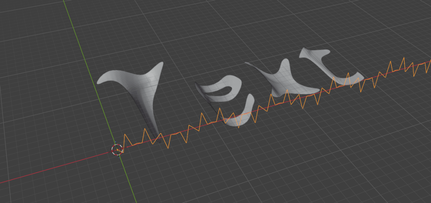Click the first zigzag peak beside the cursor
431x203 pixels.
(125, 135)
